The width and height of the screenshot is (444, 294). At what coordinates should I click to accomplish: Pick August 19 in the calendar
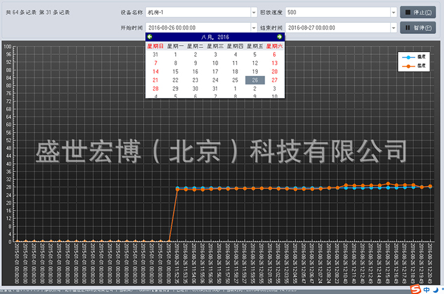[255, 71]
